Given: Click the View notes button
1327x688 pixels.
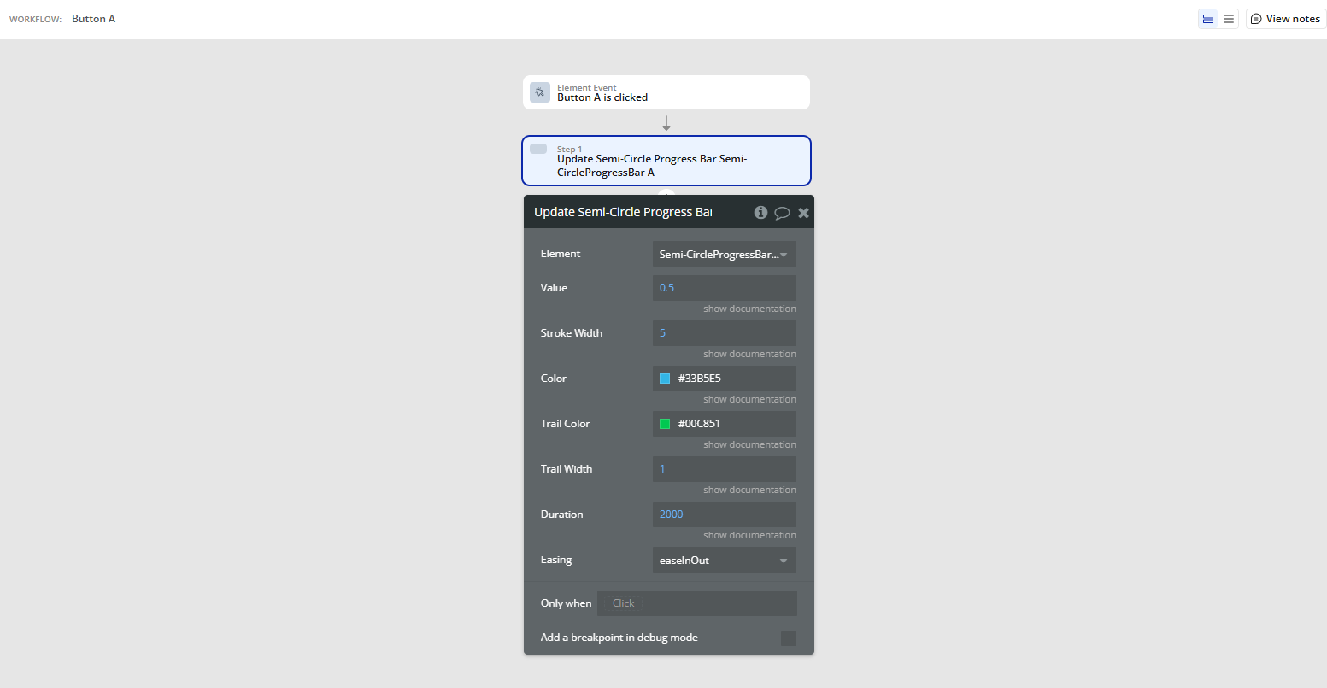Looking at the screenshot, I should click(x=1285, y=18).
